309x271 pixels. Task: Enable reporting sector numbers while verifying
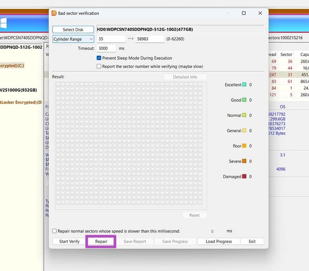[99, 66]
